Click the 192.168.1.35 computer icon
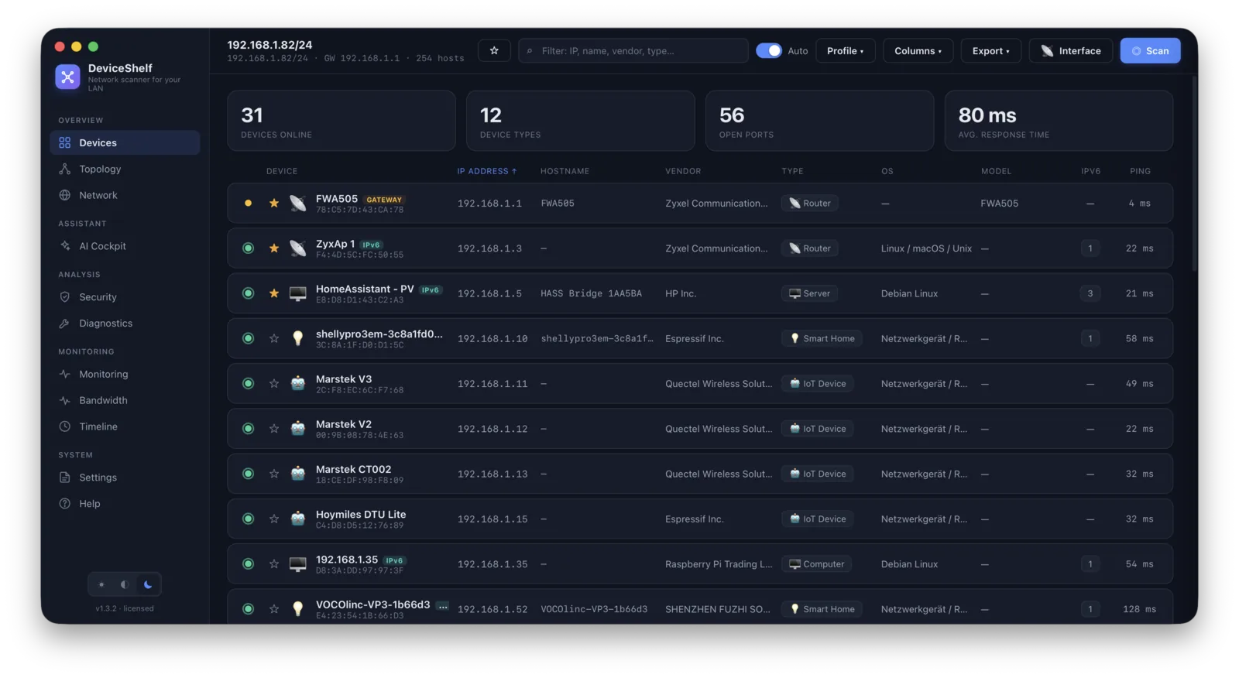This screenshot has height=678, width=1239. (298, 564)
